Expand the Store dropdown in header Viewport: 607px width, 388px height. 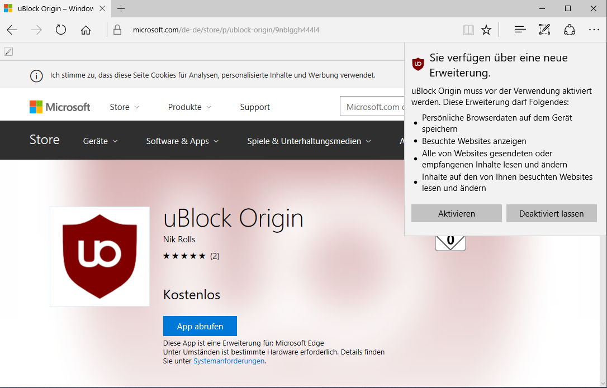pyautogui.click(x=124, y=107)
